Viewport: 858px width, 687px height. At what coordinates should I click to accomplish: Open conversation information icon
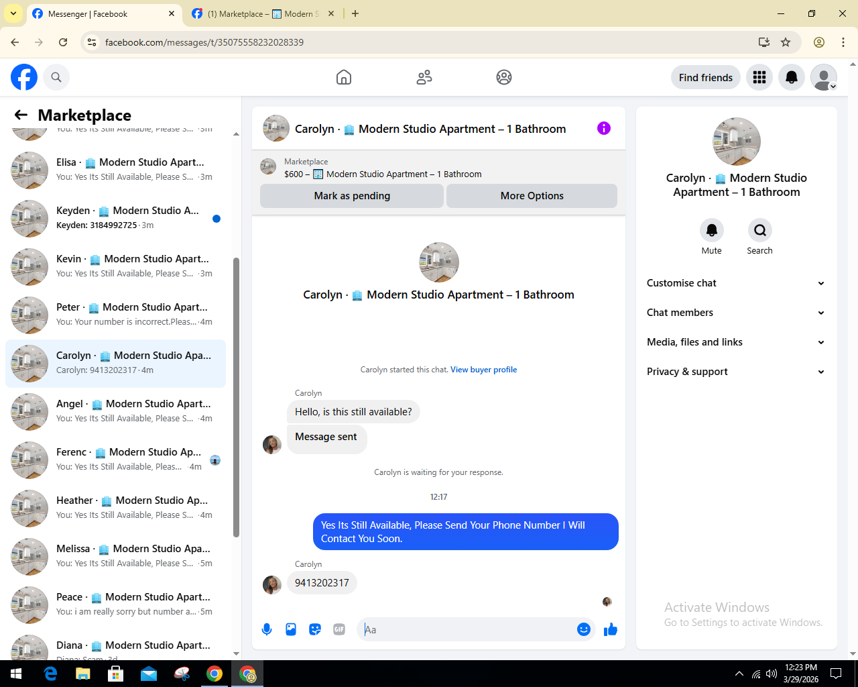click(604, 128)
